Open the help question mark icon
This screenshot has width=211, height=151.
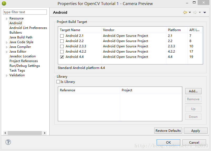8,142
